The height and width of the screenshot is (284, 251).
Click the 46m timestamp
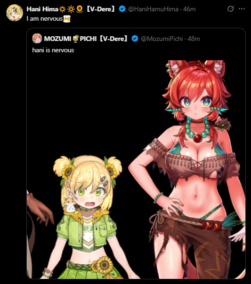tap(189, 9)
